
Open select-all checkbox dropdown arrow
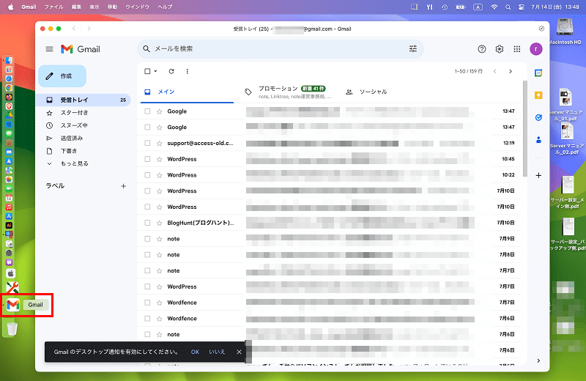tap(155, 71)
